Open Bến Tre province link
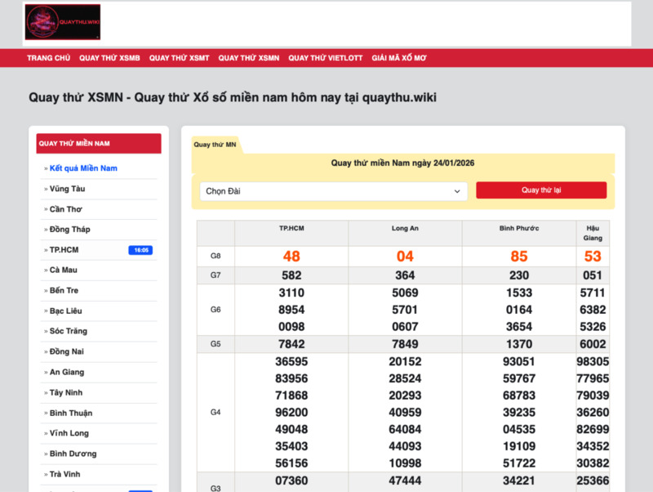Viewport: 653px width, 492px height. (x=64, y=291)
